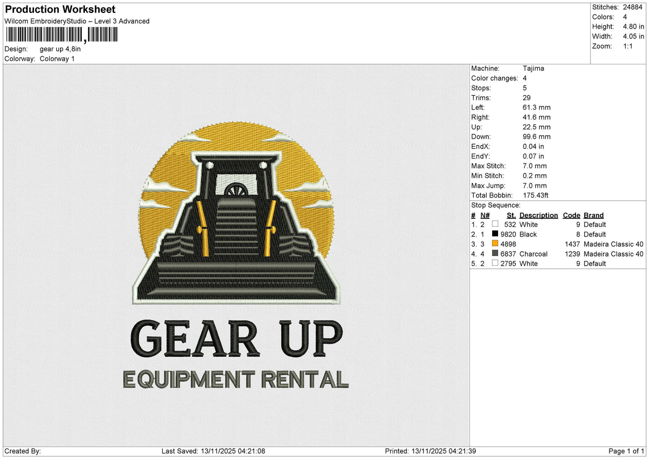
Task: Select the '4898' stitch count
Action: pos(508,244)
